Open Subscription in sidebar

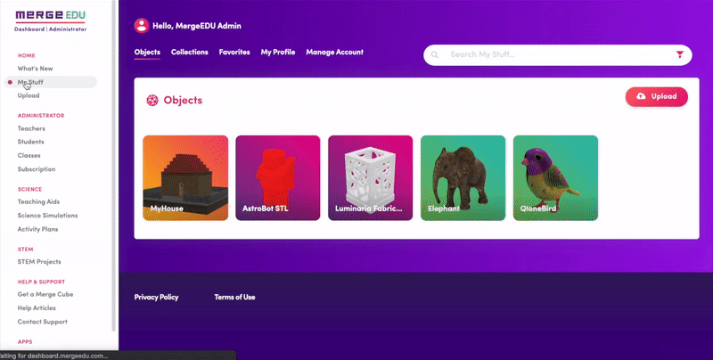click(37, 169)
